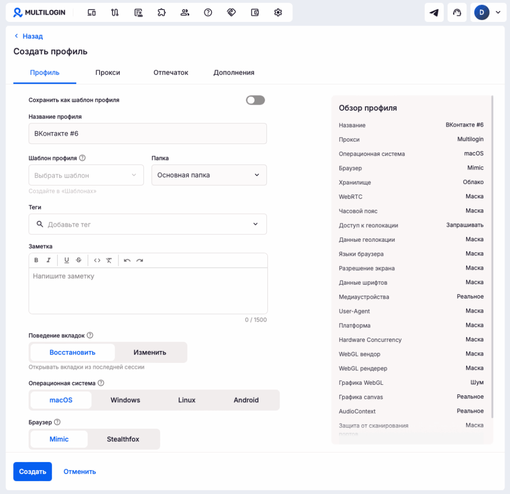Image resolution: width=510 pixels, height=494 pixels.
Task: Open the team members icon
Action: (x=185, y=12)
